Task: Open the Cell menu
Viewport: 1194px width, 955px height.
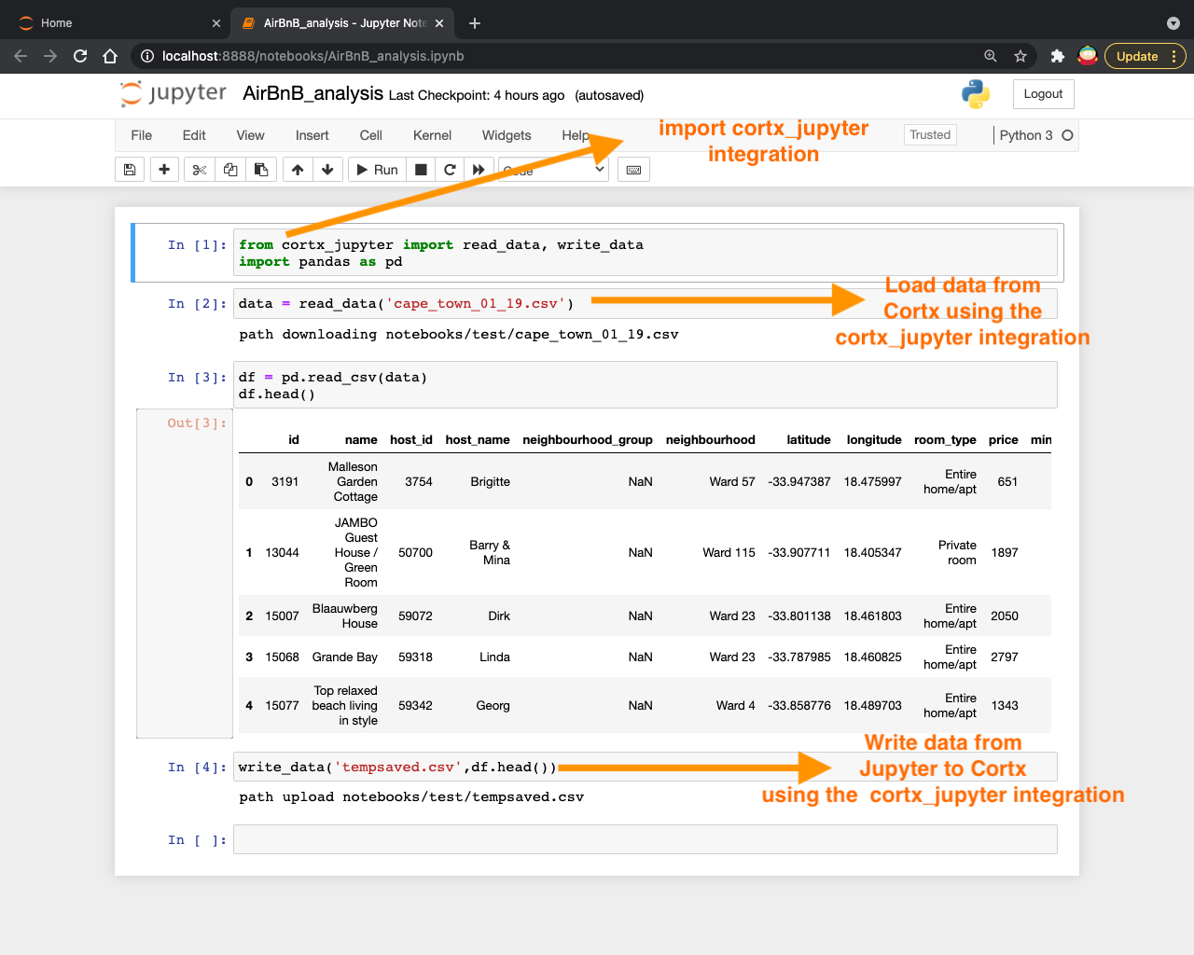Action: 371,135
